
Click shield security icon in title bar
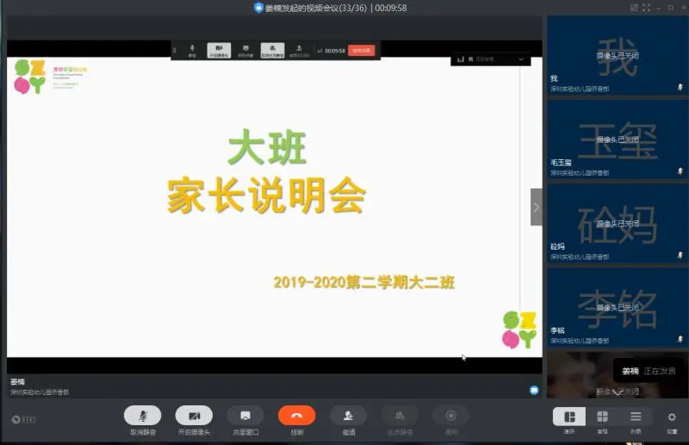click(258, 8)
